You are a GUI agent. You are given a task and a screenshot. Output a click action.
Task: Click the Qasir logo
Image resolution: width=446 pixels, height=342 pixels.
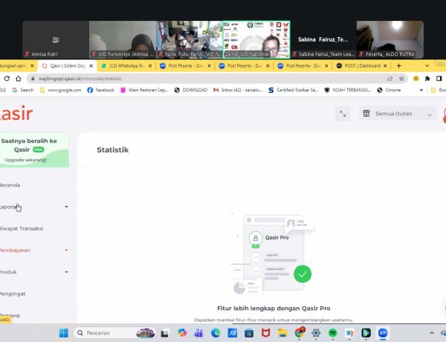point(16,114)
